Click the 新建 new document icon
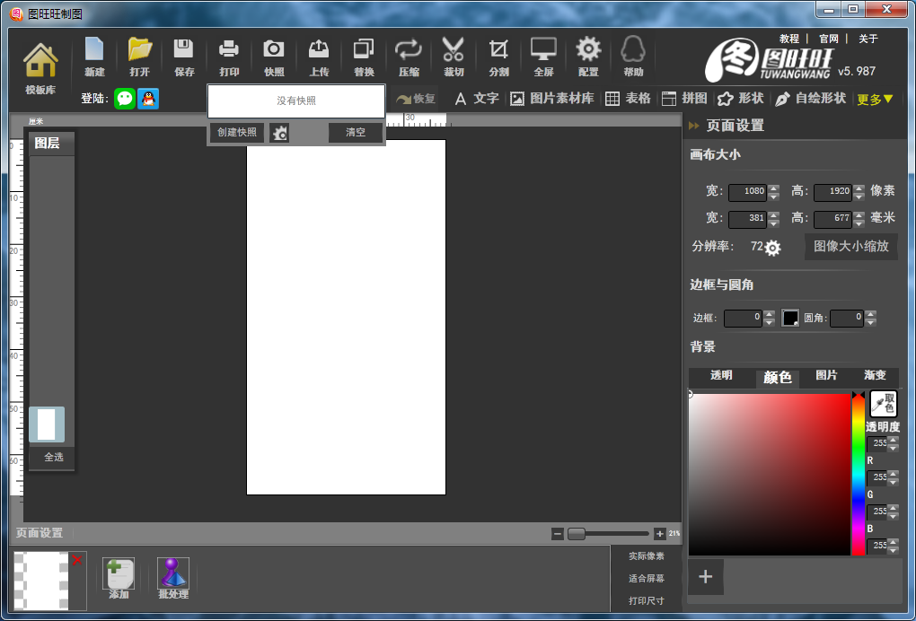 [94, 57]
